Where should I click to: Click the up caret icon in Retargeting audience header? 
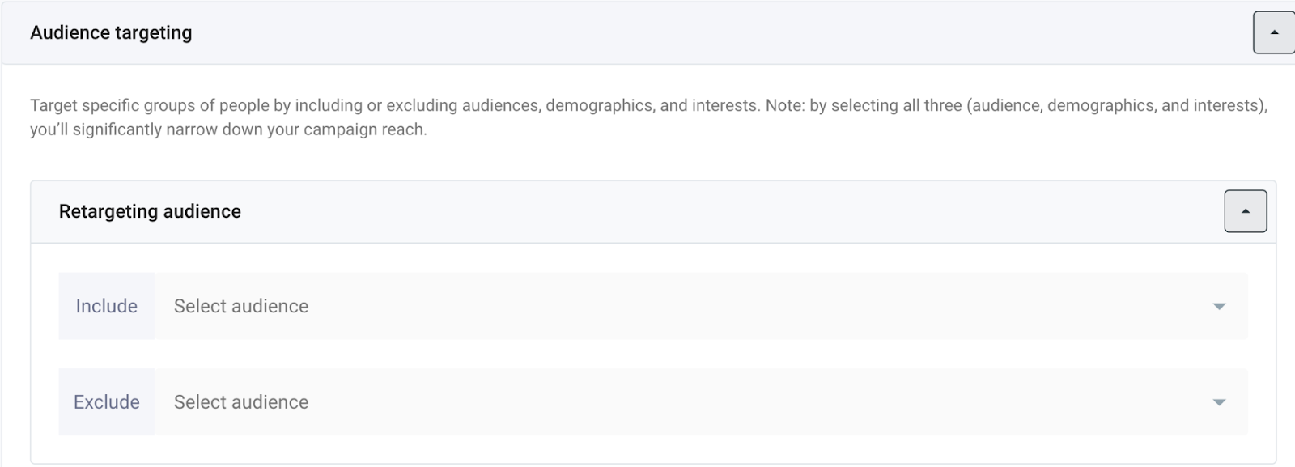[x=1246, y=211]
